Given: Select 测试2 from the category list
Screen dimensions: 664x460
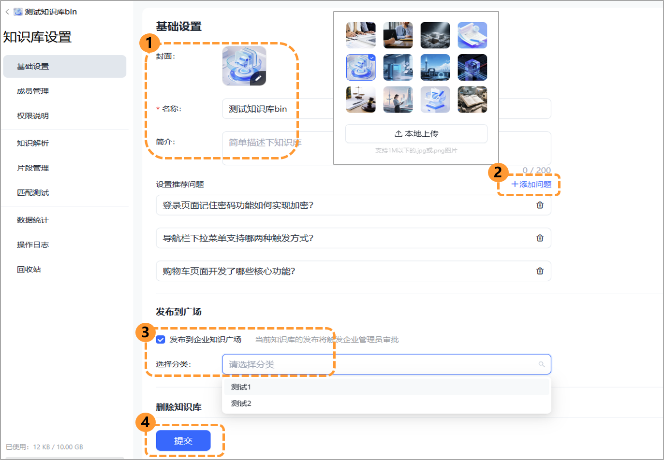Looking at the screenshot, I should click(x=240, y=403).
